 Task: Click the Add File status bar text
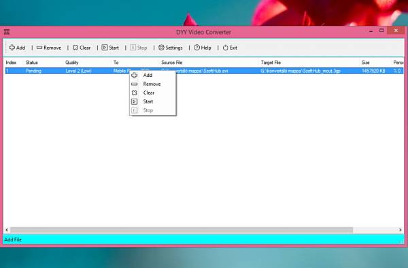coord(13,239)
